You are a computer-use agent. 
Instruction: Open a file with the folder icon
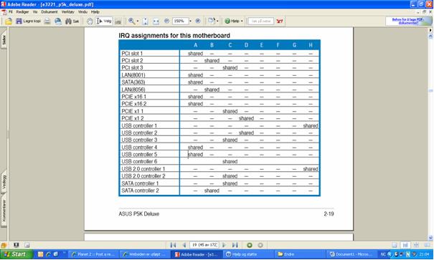click(9, 21)
